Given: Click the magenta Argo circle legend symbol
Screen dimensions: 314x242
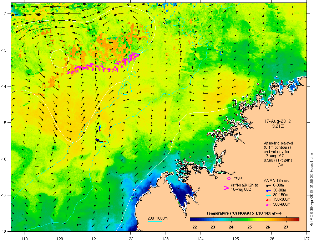Looking at the screenshot, I should 229,178.
